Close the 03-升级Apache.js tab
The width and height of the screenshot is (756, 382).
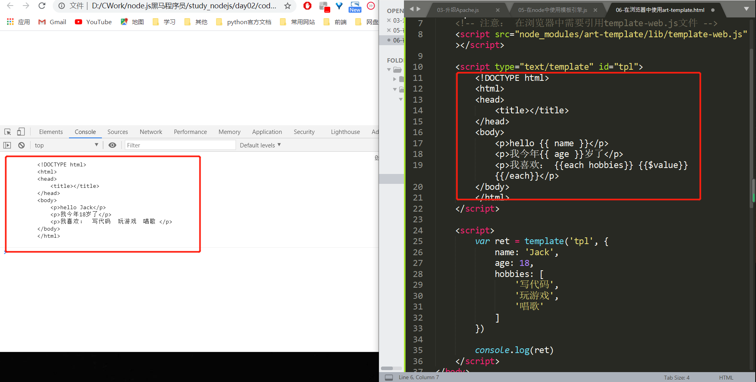[x=498, y=10]
